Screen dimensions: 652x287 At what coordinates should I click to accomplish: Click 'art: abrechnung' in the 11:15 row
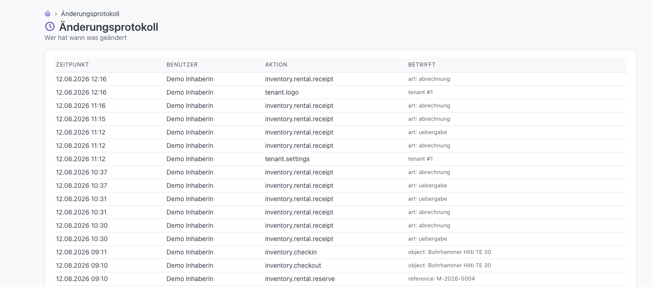[429, 119]
